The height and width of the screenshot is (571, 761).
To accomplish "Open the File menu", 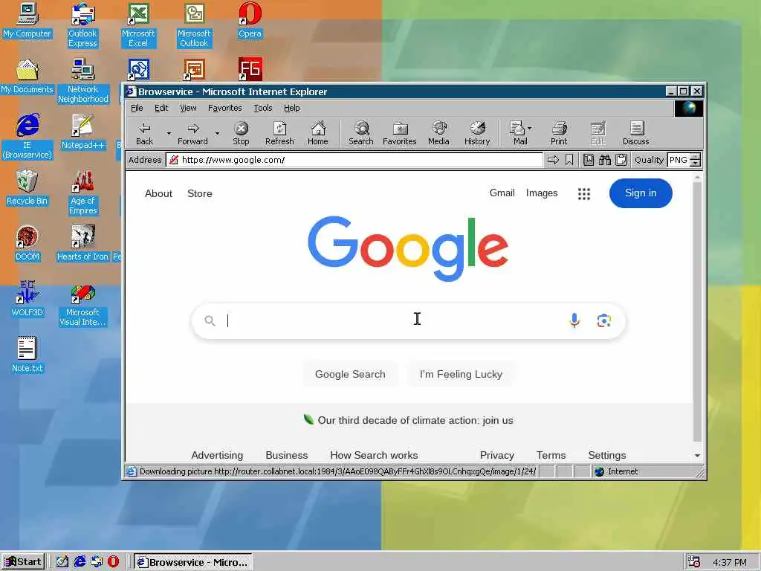I will point(137,108).
